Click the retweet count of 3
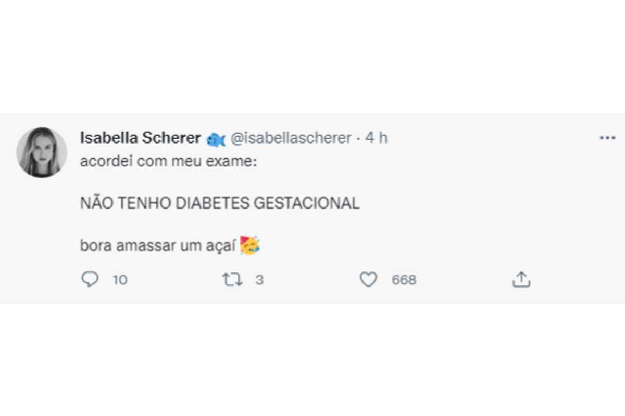 (x=259, y=280)
